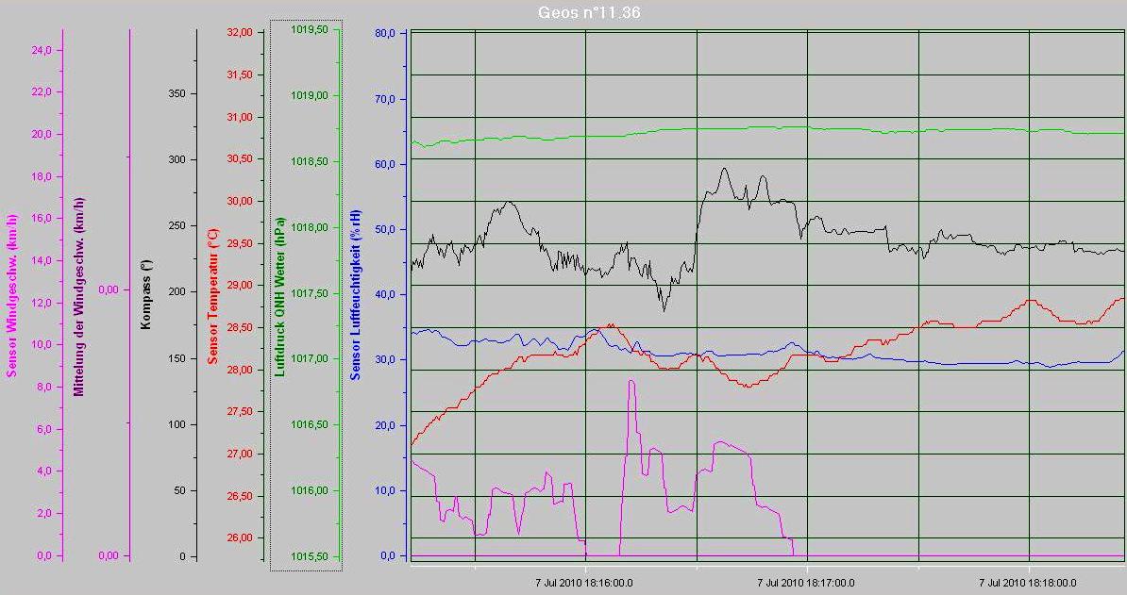Viewport: 1127px width, 595px height.
Task: Click the 32,00 tick on temperature axis
Action: tap(240, 32)
